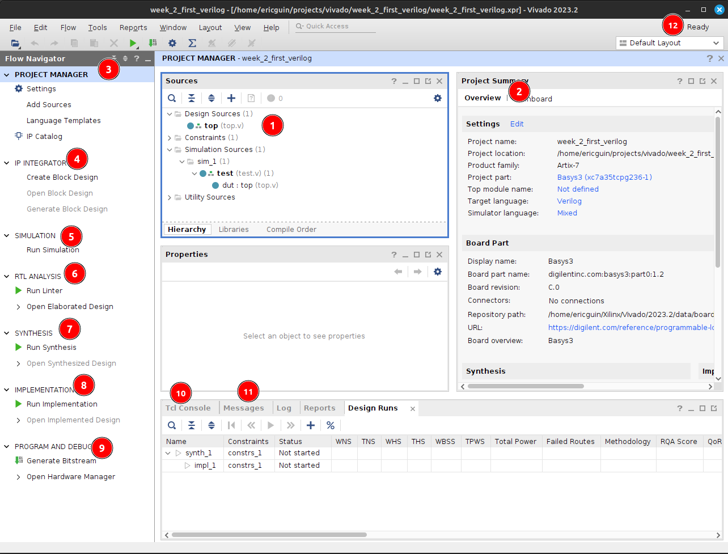Open the Default Layout dropdown
Viewport: 728px width, 554px height.
click(x=669, y=43)
